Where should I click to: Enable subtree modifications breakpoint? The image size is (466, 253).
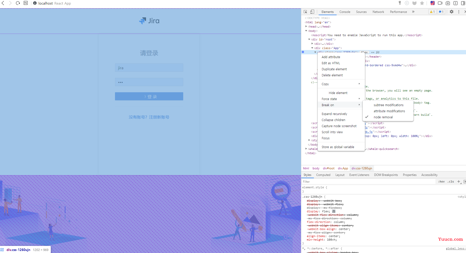pos(388,105)
